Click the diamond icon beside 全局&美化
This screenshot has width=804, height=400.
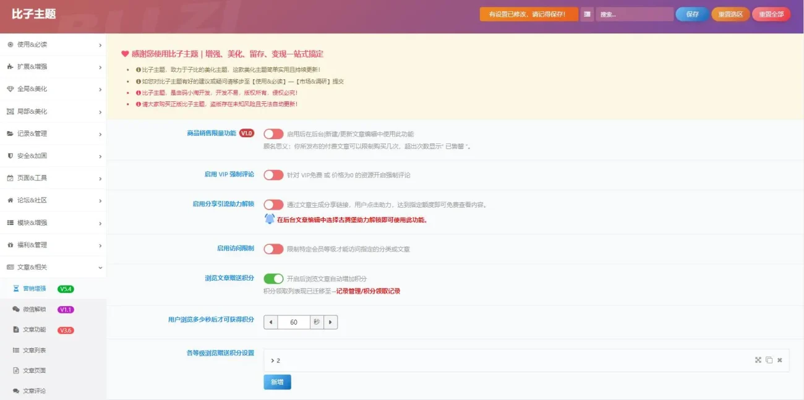coord(10,89)
